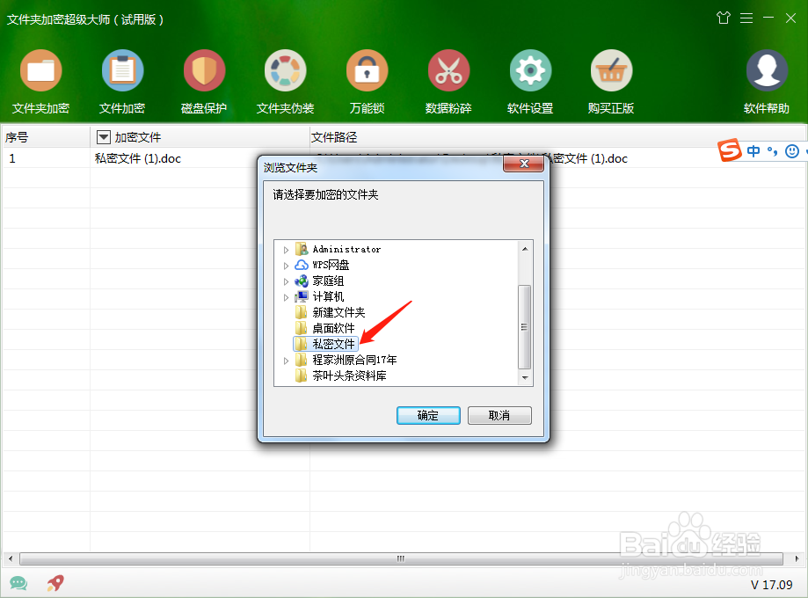Click the chat bubble icon at bottom left
Image resolution: width=808 pixels, height=598 pixels.
coord(18,583)
